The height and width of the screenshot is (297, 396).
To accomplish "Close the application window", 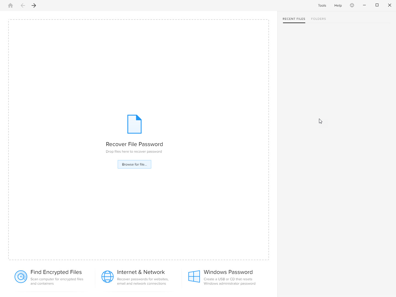I will [390, 5].
